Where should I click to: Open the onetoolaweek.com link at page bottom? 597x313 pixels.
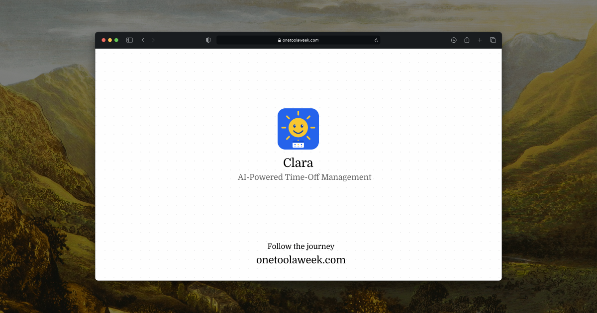pyautogui.click(x=301, y=260)
